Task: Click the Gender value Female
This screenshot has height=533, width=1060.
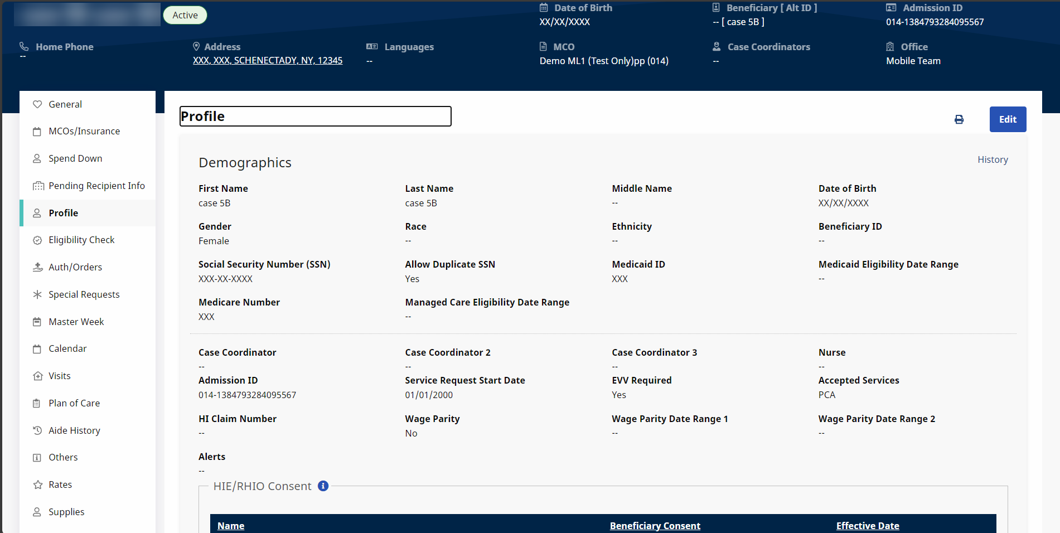Action: pos(214,241)
